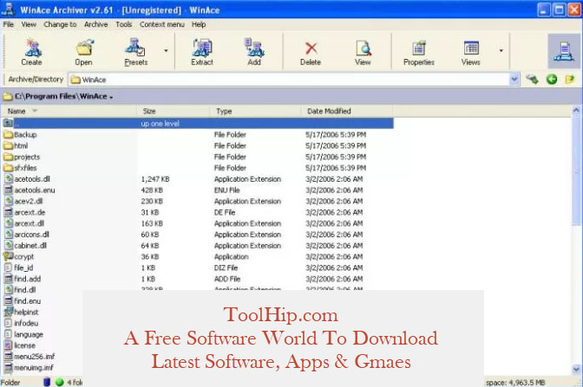
Task: Click the red Delete icon
Action: pos(311,48)
